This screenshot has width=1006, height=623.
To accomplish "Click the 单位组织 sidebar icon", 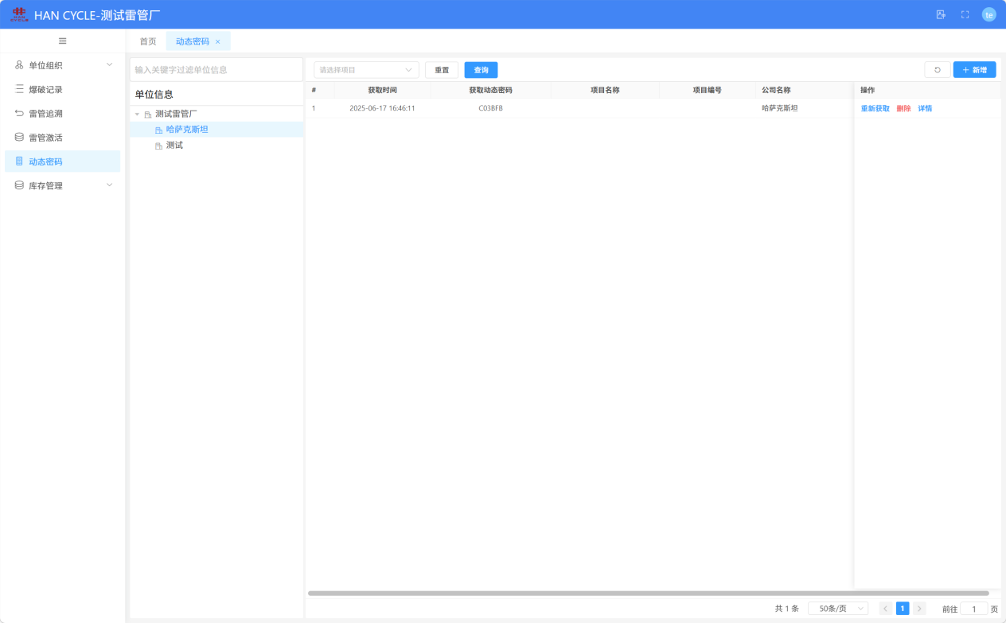I will click(x=19, y=65).
